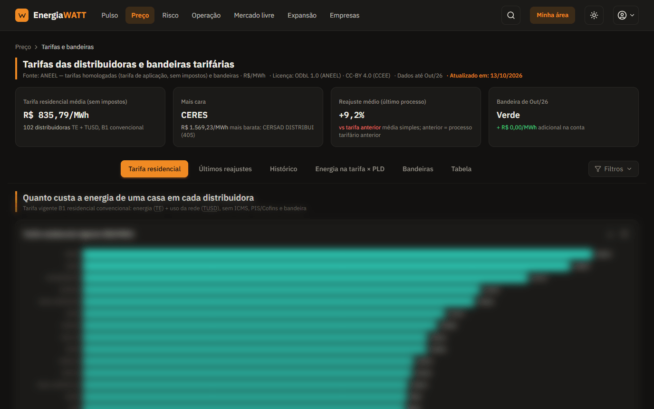
Task: Open the Histórico tab
Action: [x=284, y=169]
